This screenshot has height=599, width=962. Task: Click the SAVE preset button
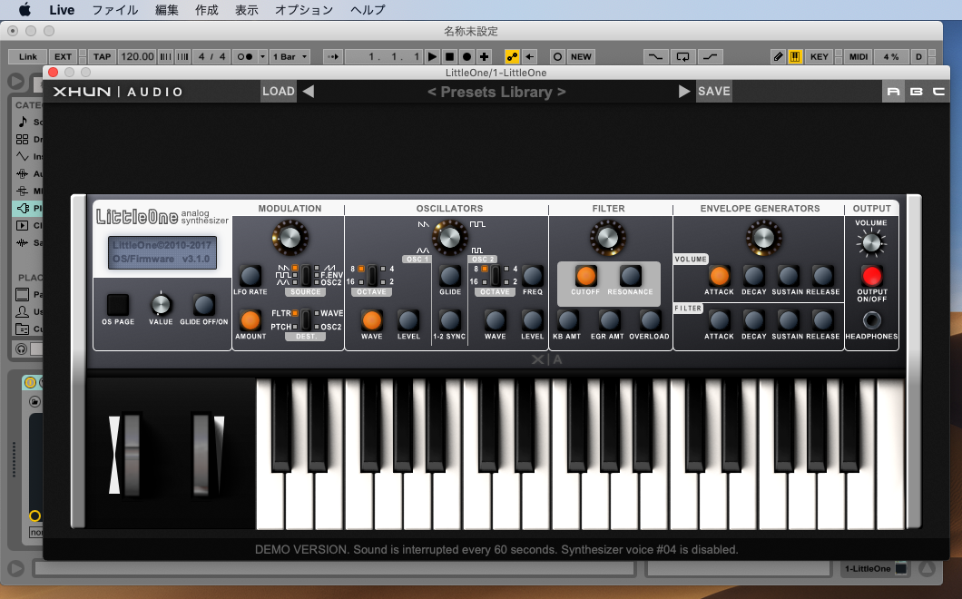coord(714,92)
